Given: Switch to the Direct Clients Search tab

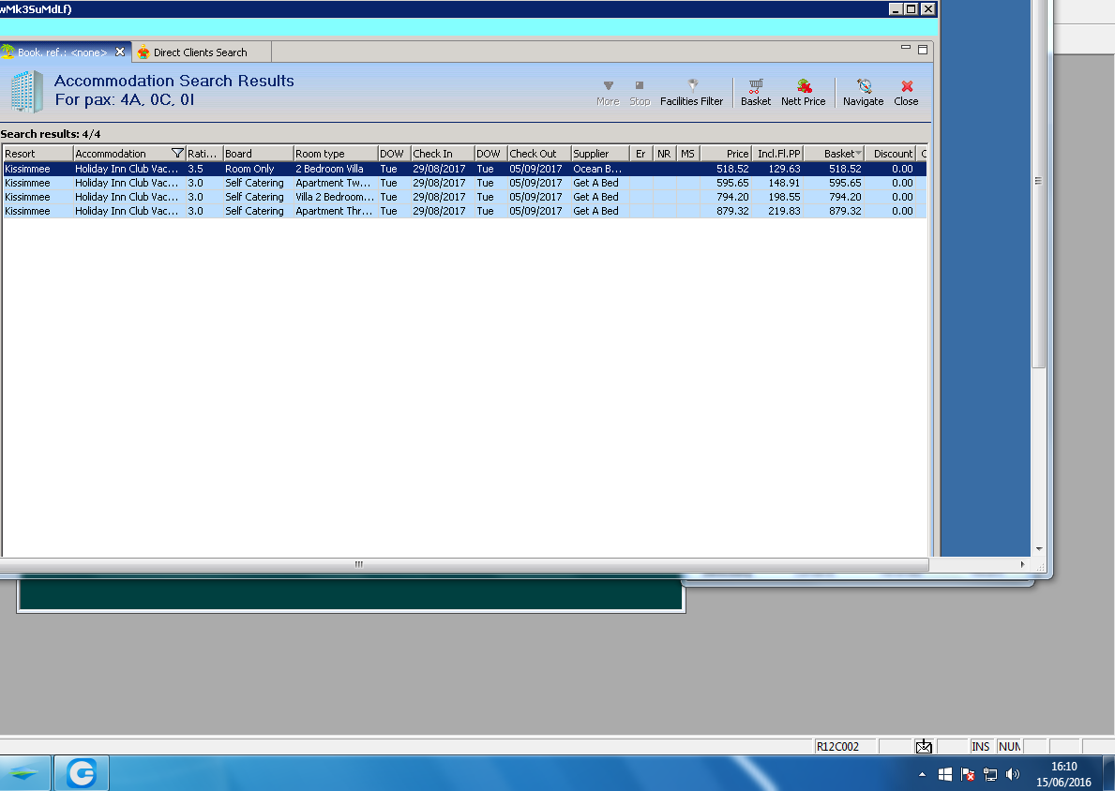Looking at the screenshot, I should pyautogui.click(x=200, y=52).
